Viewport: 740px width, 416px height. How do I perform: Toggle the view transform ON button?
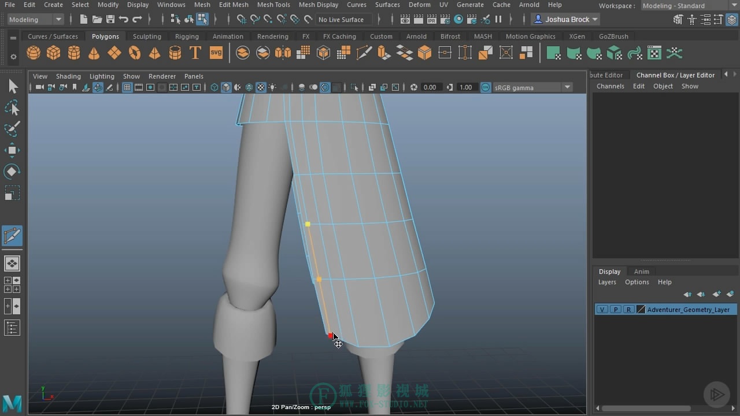(x=486, y=87)
